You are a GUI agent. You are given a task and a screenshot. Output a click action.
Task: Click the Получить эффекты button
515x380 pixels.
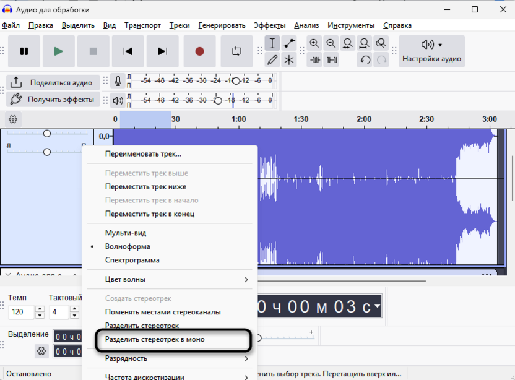tap(53, 99)
